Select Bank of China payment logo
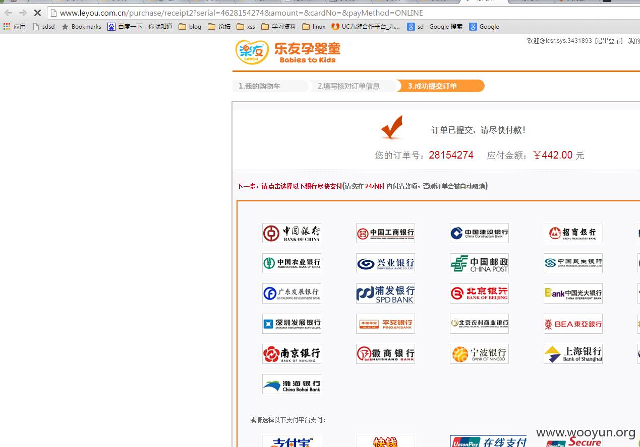 click(292, 233)
